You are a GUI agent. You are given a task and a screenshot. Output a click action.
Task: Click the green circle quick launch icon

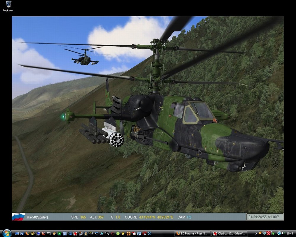click(118, 234)
